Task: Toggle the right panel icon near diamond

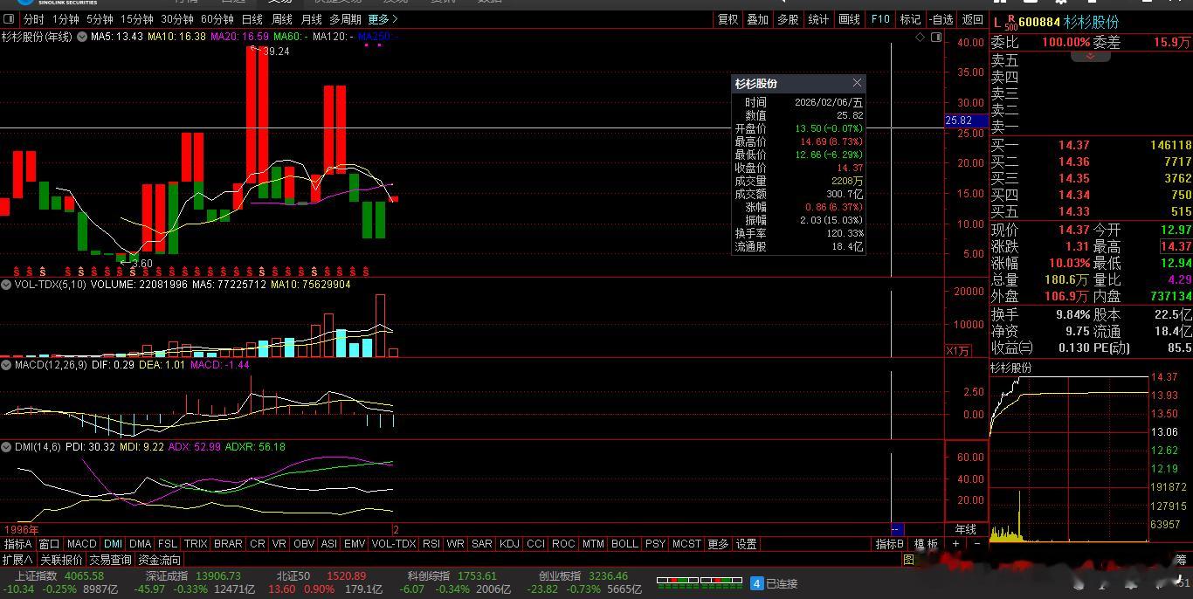Action: point(936,38)
